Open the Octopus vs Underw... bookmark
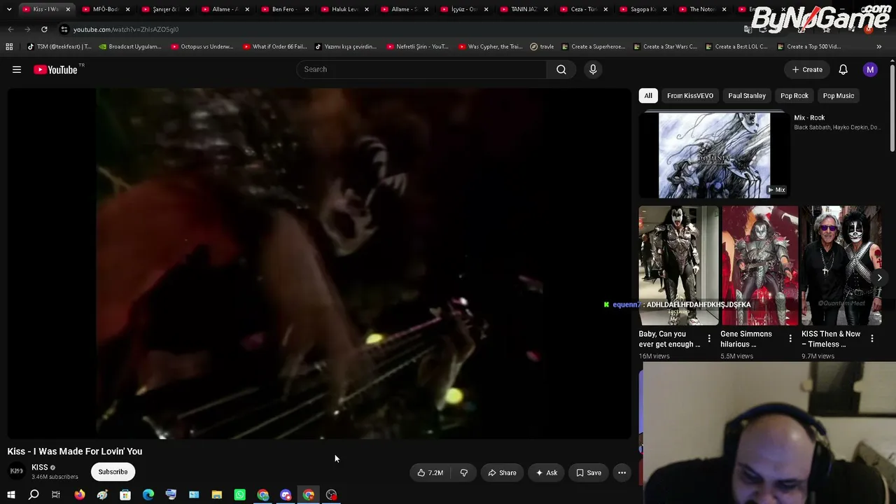Image resolution: width=896 pixels, height=504 pixels. (202, 47)
